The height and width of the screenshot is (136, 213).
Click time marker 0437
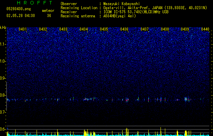[145, 29]
